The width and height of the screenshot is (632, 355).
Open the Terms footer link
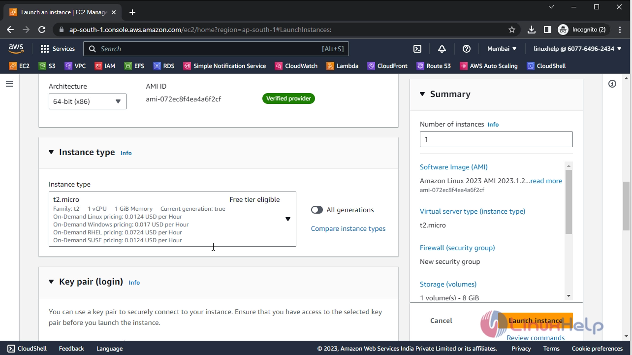pyautogui.click(x=551, y=348)
